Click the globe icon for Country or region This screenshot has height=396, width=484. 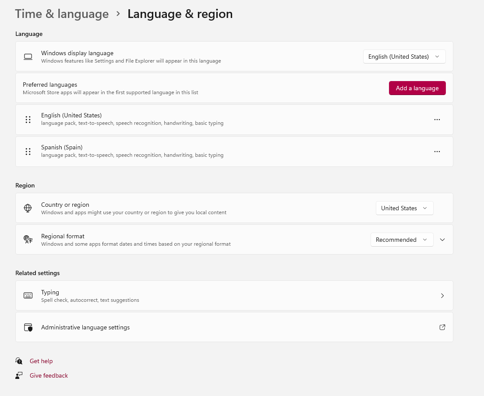(x=28, y=208)
